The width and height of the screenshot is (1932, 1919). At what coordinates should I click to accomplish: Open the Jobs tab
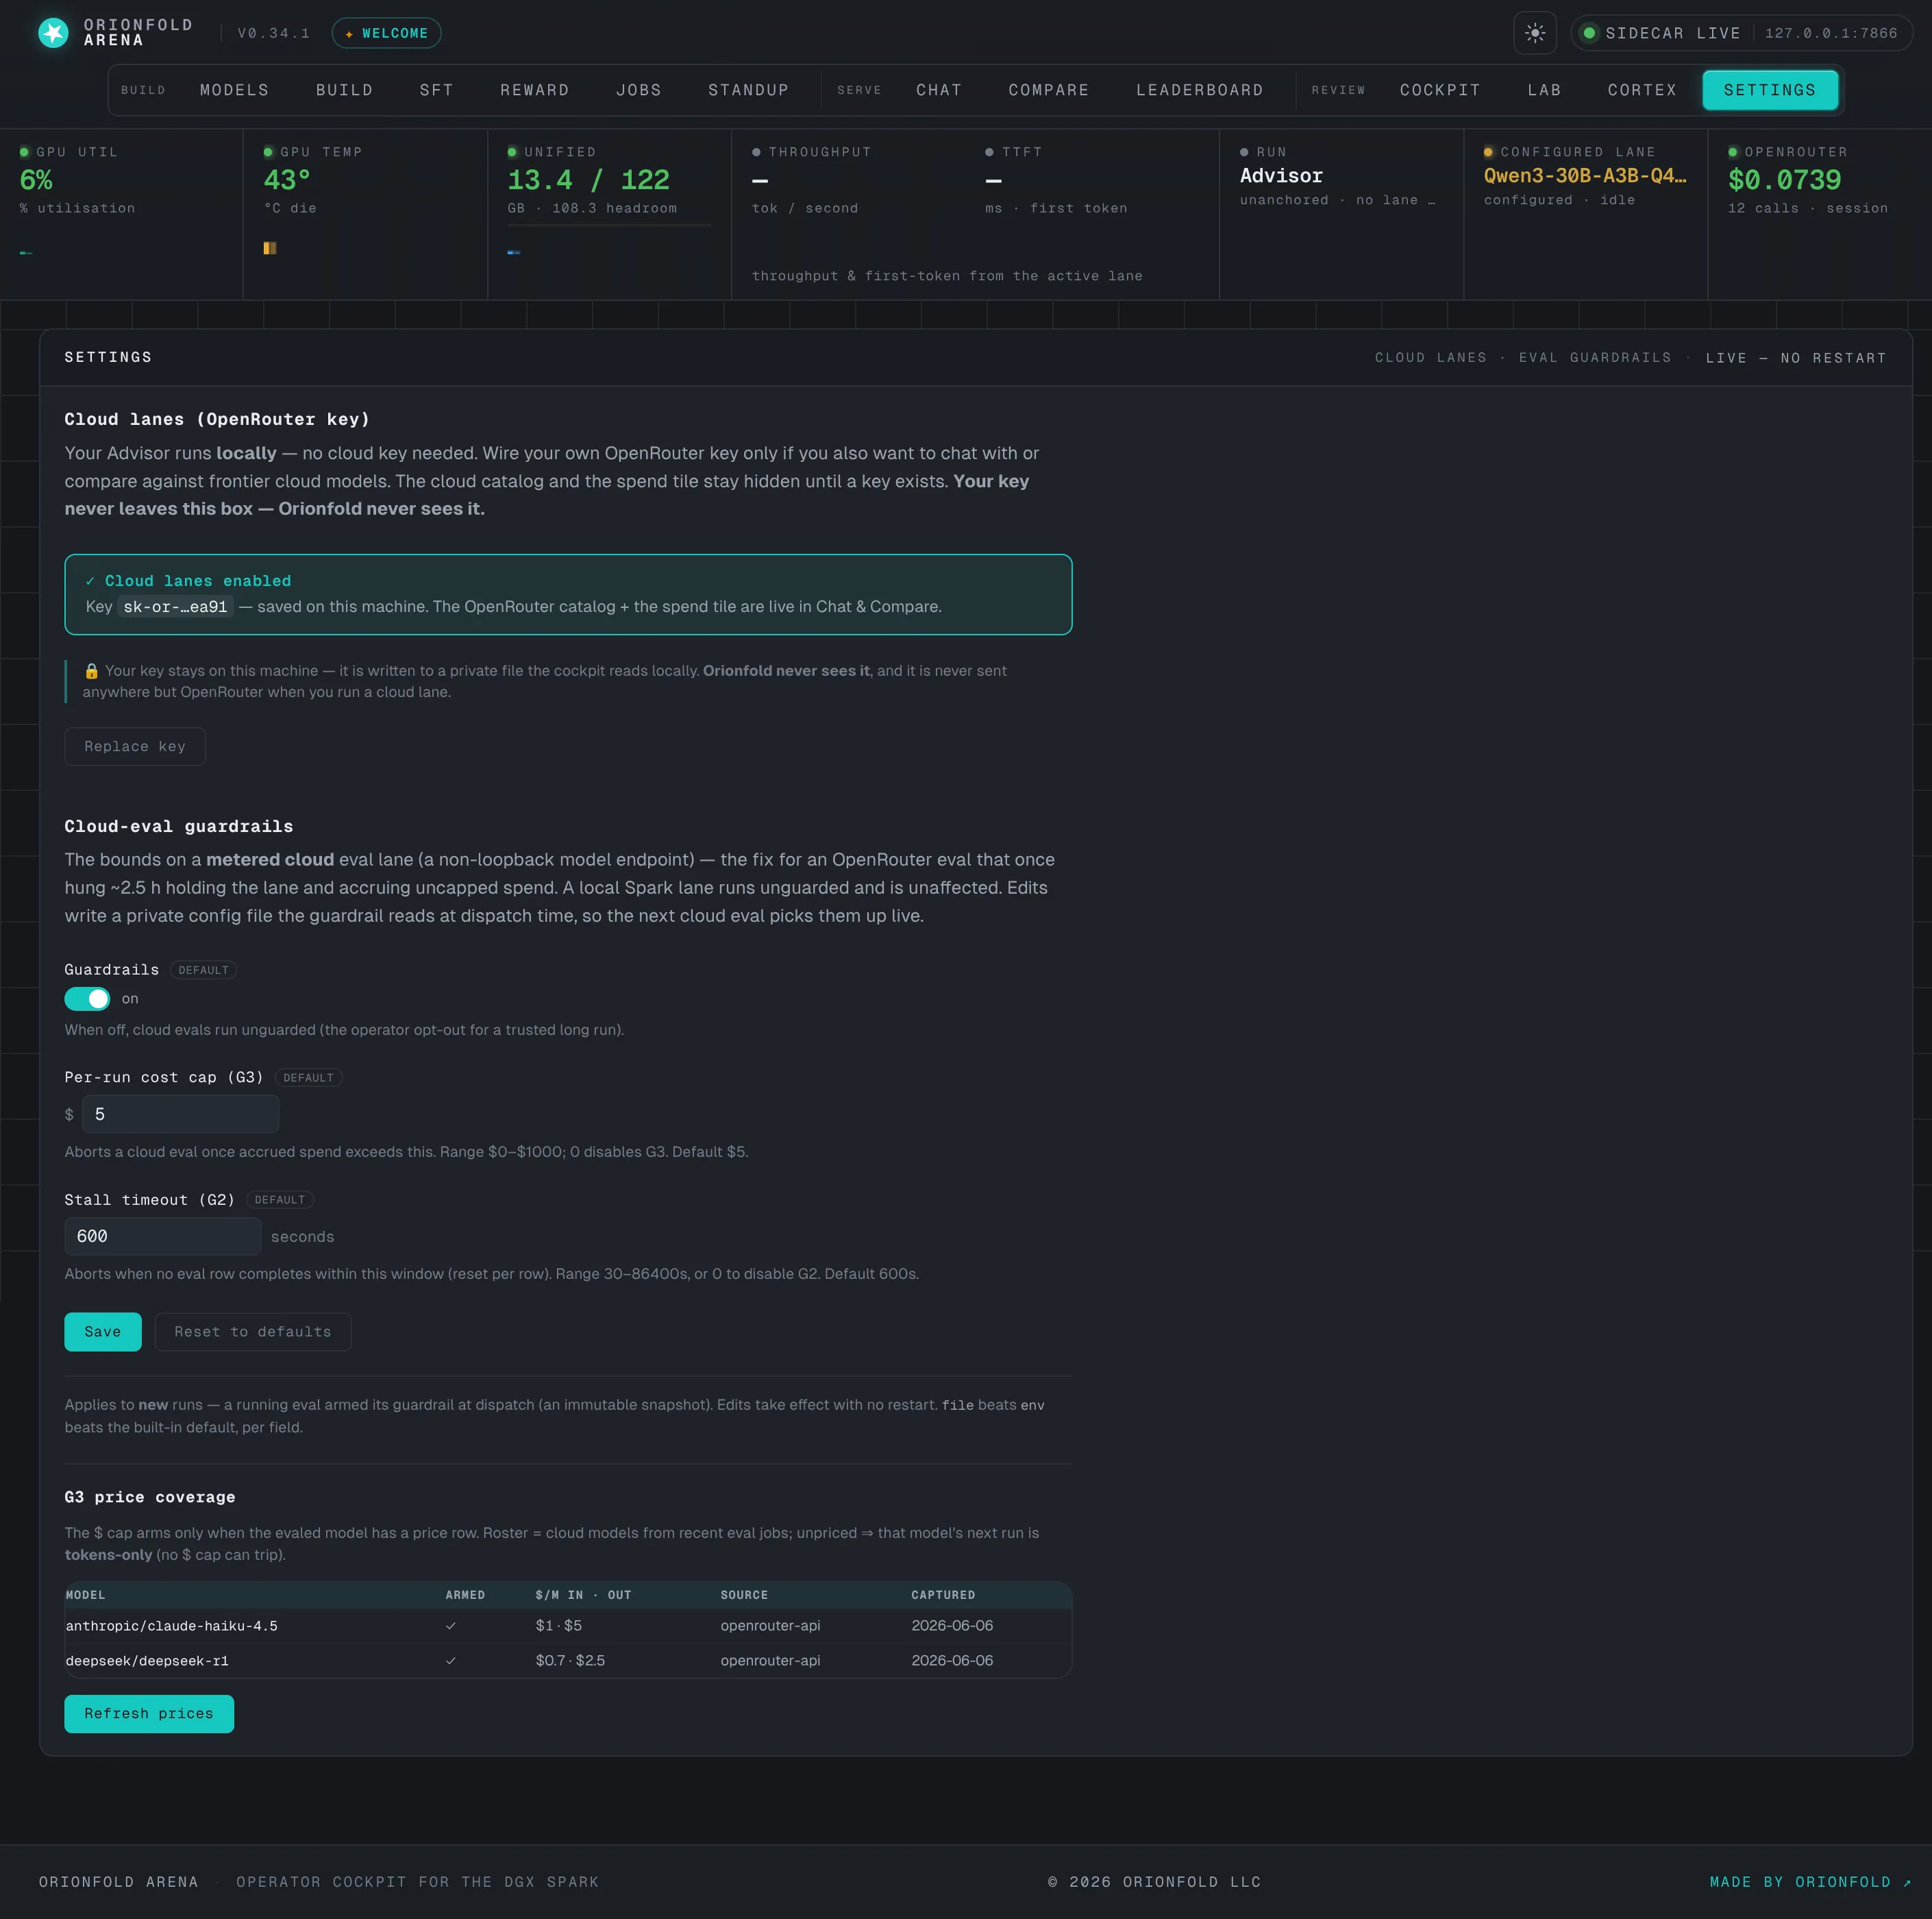(x=639, y=90)
